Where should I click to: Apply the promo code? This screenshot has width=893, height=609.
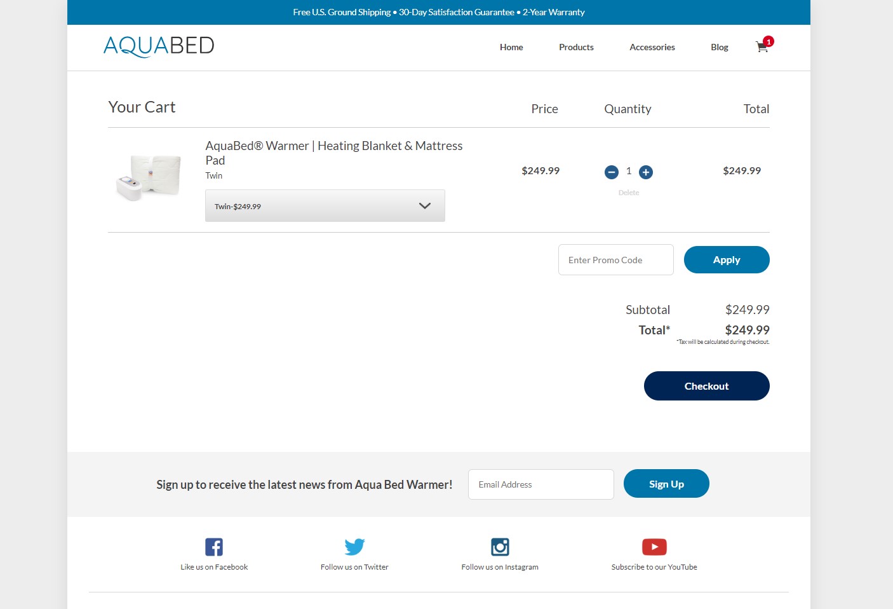727,260
